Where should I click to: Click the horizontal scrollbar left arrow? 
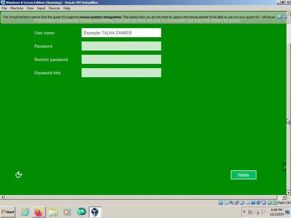click(x=2, y=197)
